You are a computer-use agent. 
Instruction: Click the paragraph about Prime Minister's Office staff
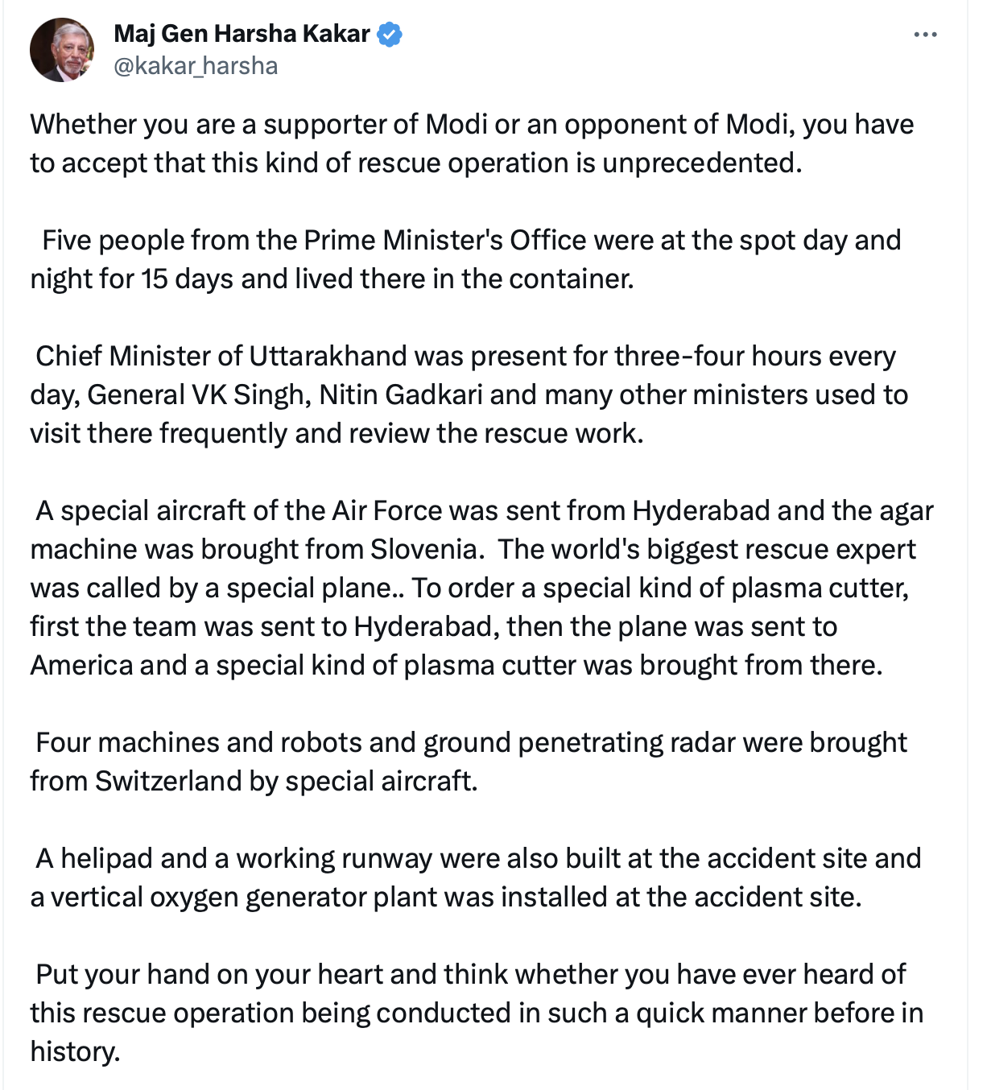[465, 259]
